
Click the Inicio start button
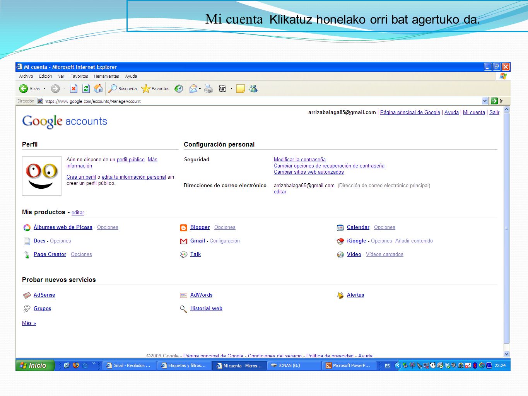click(x=35, y=365)
